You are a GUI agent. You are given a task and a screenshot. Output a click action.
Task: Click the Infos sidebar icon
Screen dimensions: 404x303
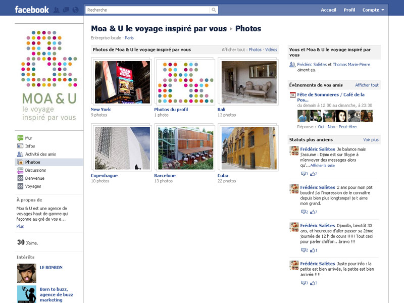tap(20, 146)
